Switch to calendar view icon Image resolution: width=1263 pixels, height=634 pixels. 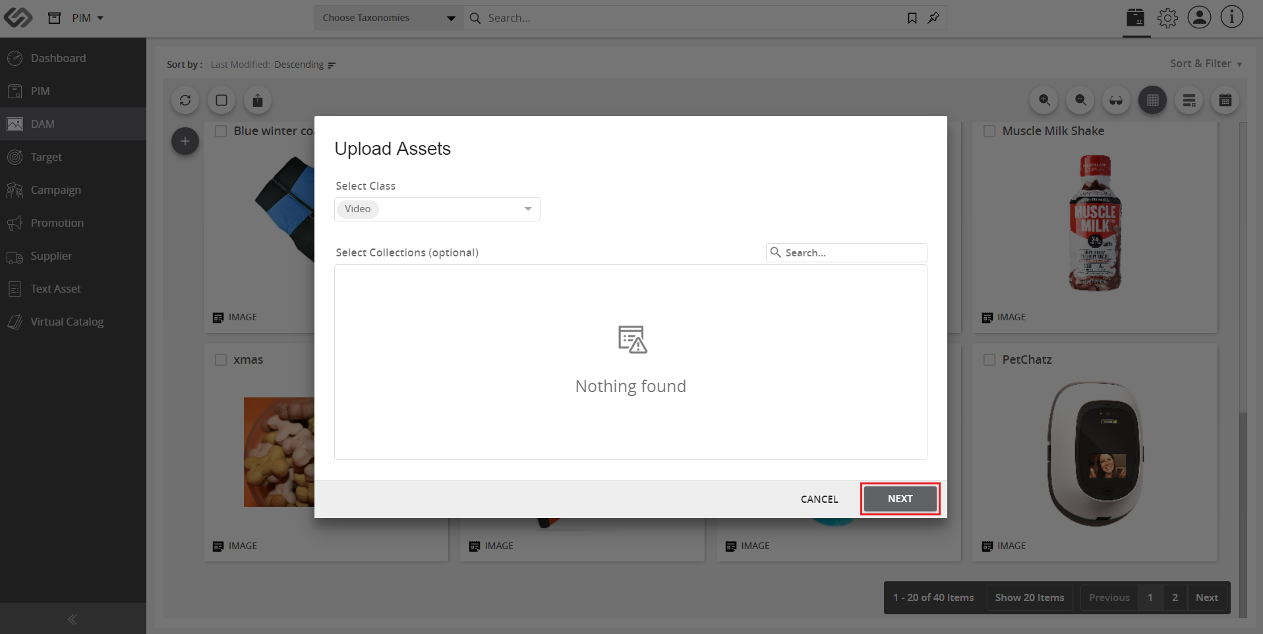tap(1225, 100)
